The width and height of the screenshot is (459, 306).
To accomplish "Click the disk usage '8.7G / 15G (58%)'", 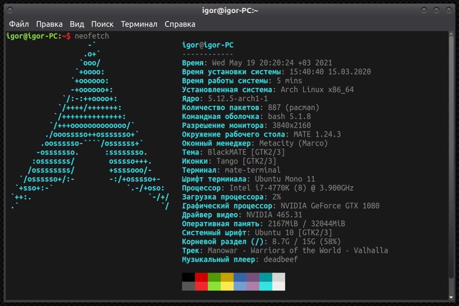I will pyautogui.click(x=307, y=241).
